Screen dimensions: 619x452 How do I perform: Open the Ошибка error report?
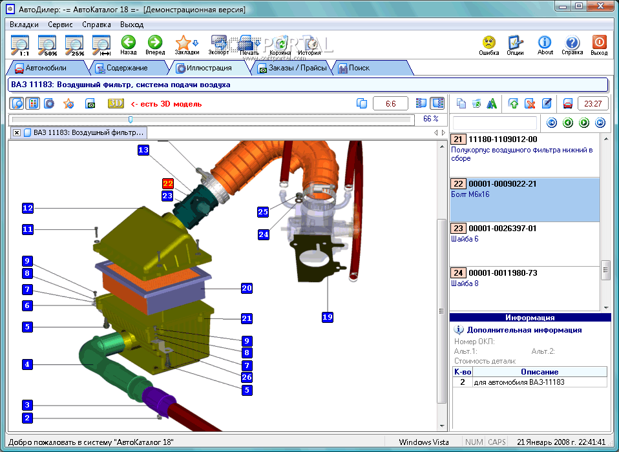pyautogui.click(x=488, y=45)
